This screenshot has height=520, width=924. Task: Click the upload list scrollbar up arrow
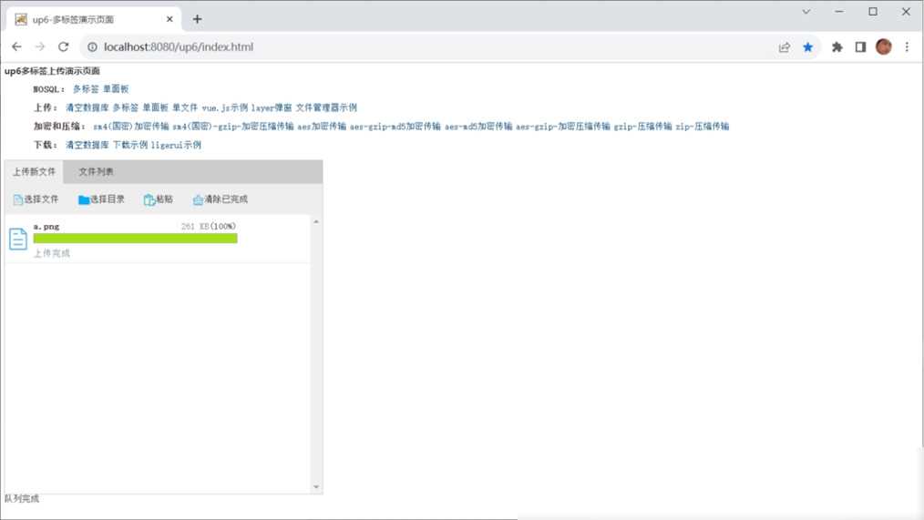pyautogui.click(x=316, y=222)
